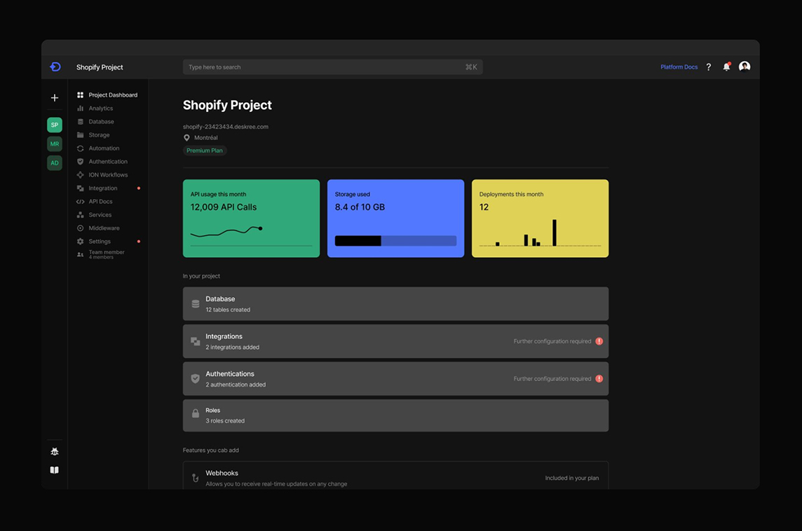Image resolution: width=802 pixels, height=531 pixels.
Task: Open the notifications bell
Action: pyautogui.click(x=726, y=67)
